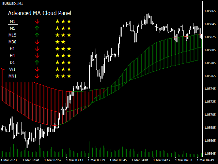The image size is (218, 164).
Task: Click the third star in M5 row
Action: [69, 28]
